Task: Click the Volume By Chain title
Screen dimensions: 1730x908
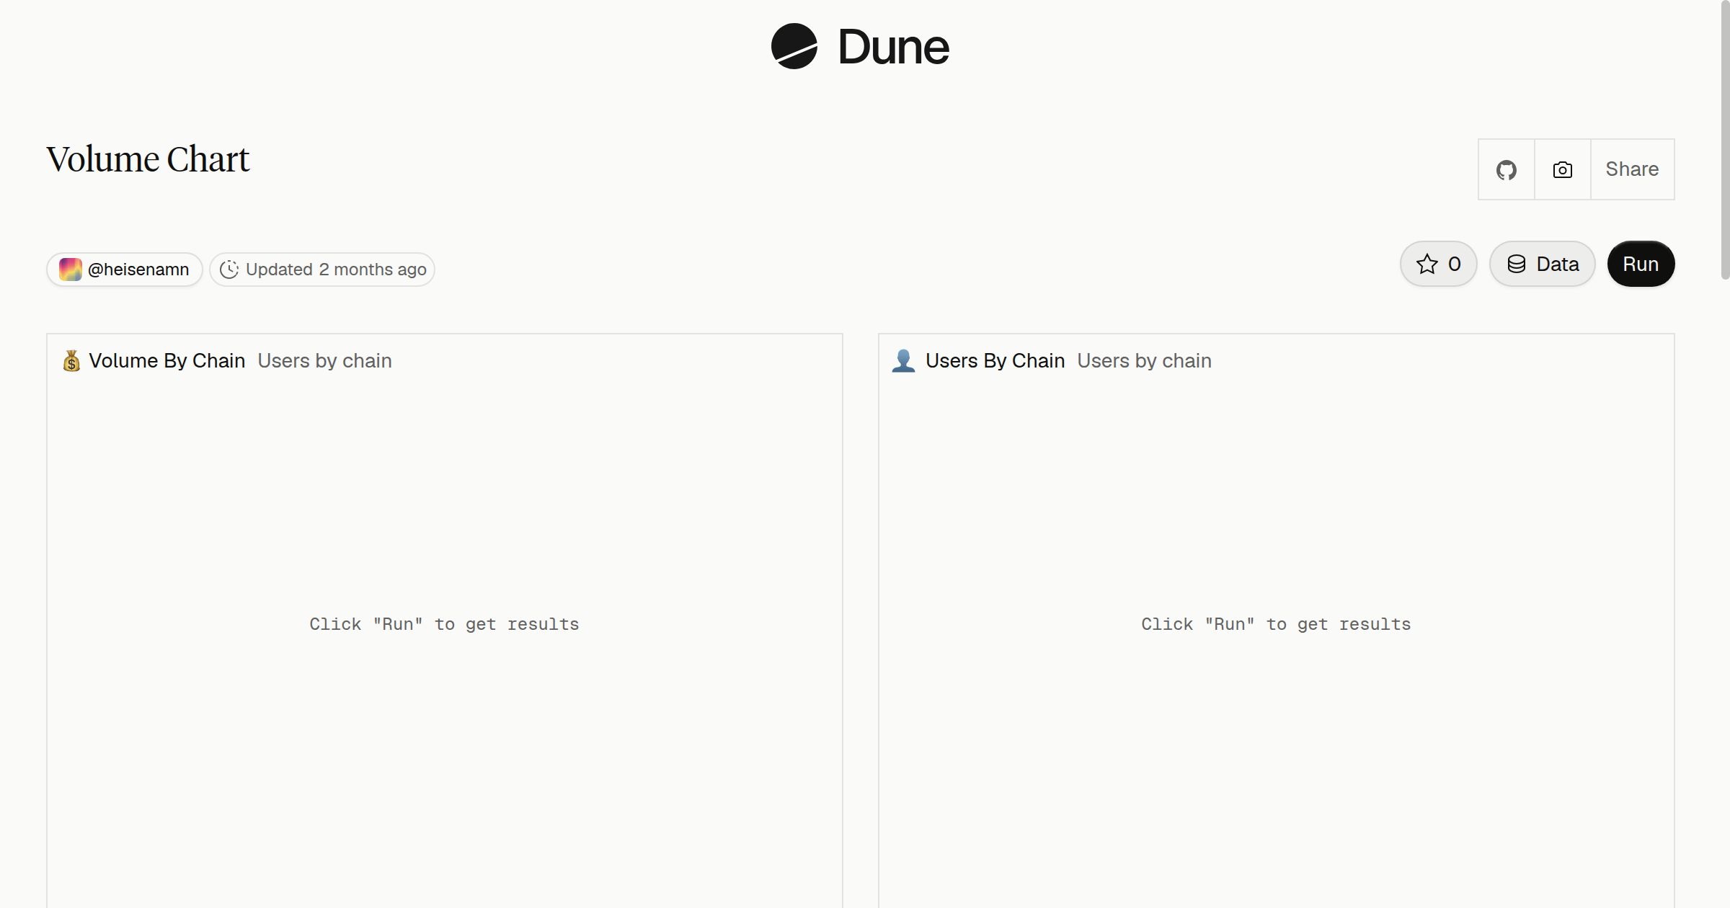Action: (x=167, y=360)
